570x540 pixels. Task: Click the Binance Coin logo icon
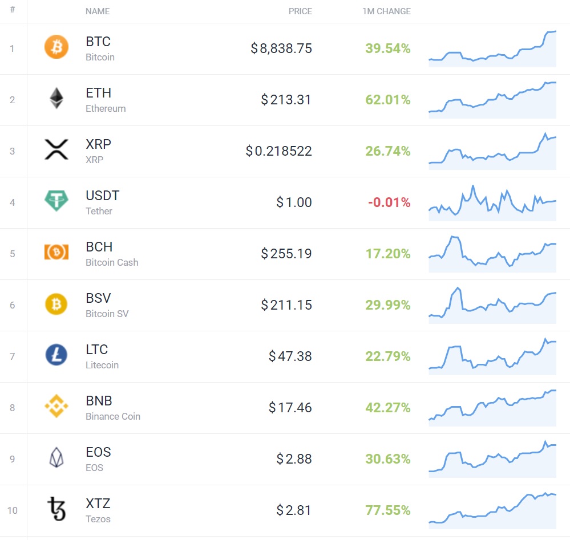pyautogui.click(x=56, y=406)
